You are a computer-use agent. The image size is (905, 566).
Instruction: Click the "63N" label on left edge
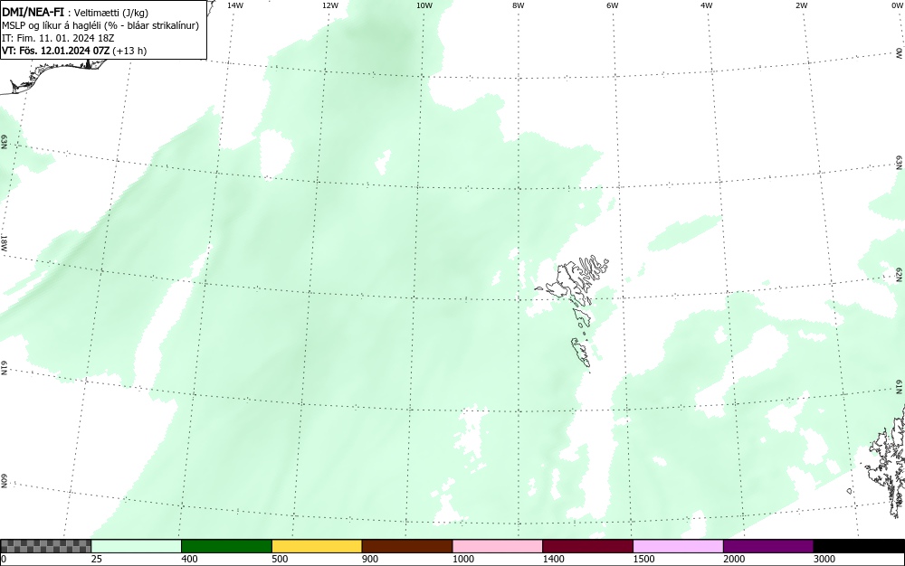click(x=4, y=142)
